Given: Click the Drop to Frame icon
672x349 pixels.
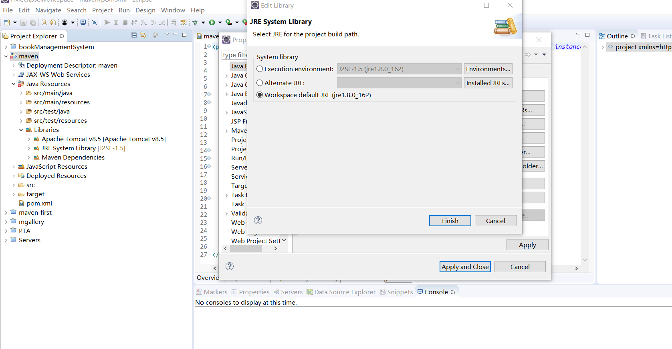Looking at the screenshot, I should (x=174, y=22).
